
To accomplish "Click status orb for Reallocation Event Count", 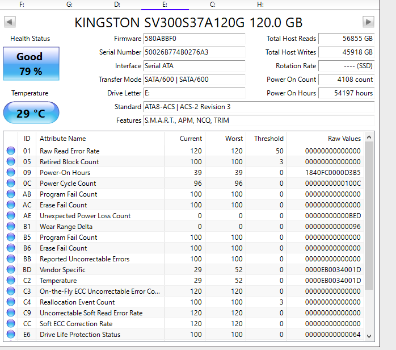I will 11,302.
